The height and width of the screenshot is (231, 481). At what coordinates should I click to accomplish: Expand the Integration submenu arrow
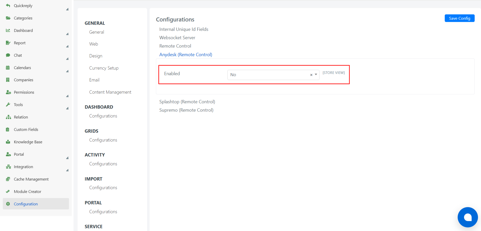point(67,170)
